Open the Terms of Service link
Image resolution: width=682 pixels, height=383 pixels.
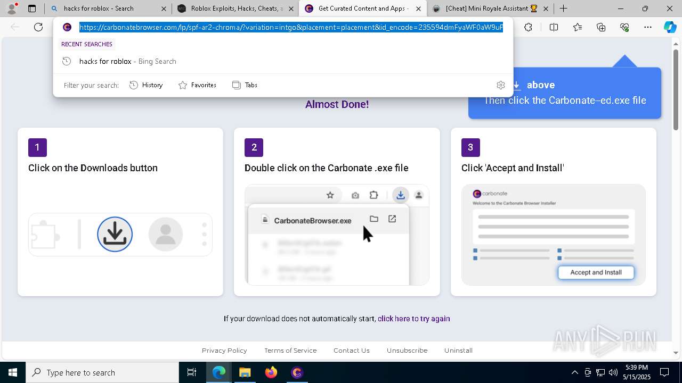click(x=290, y=351)
